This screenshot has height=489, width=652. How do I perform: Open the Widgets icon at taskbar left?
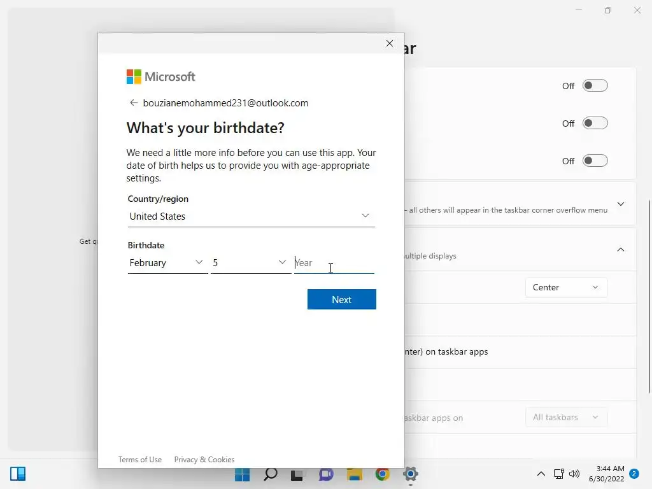pyautogui.click(x=18, y=474)
